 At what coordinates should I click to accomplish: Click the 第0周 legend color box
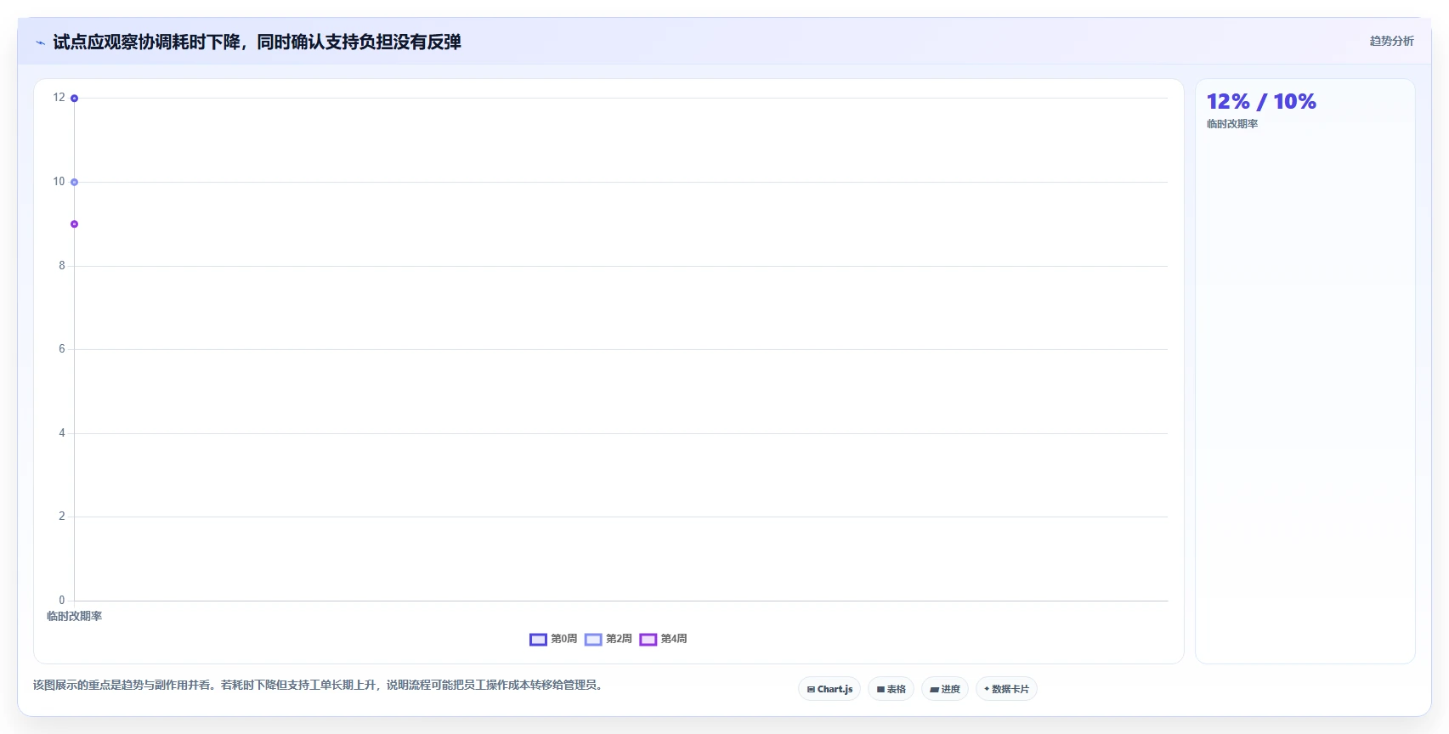[538, 640]
